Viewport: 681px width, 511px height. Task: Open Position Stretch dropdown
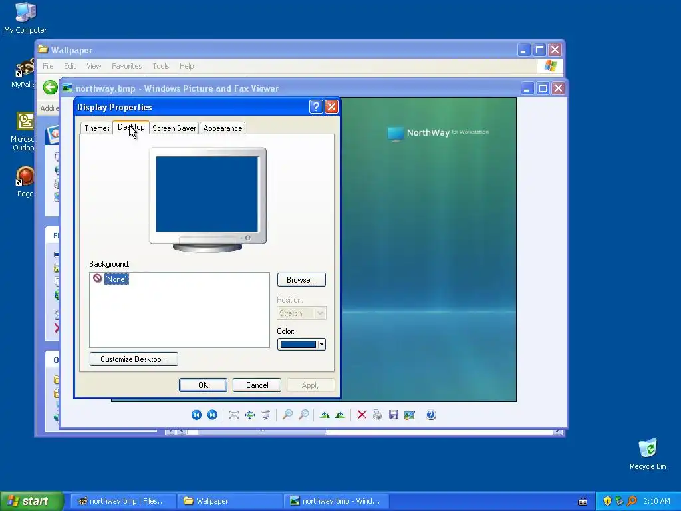[x=301, y=313]
